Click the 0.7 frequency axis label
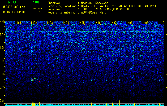This screenshot has width=167, height=106. 2,87
